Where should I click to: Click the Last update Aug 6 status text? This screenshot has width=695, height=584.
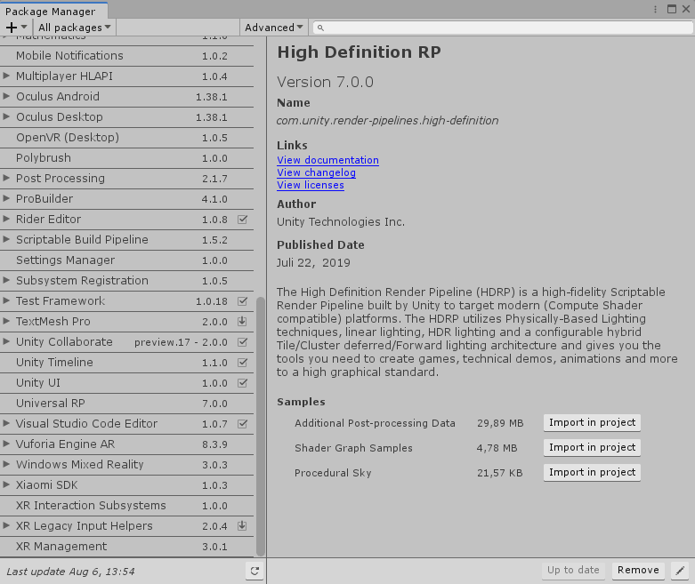point(70,572)
